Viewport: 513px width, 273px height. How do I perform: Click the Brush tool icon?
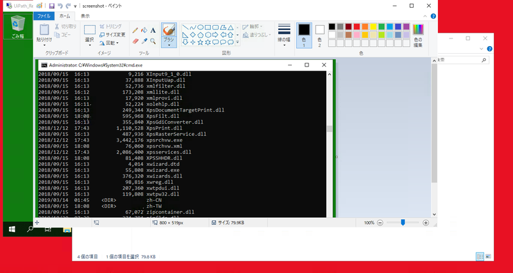pyautogui.click(x=169, y=30)
